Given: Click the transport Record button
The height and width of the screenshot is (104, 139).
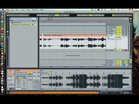Looking at the screenshot, I should (54, 15).
